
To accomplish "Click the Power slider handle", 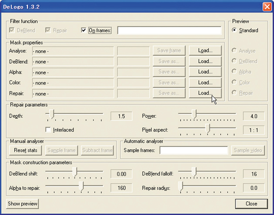I will (194, 114).
